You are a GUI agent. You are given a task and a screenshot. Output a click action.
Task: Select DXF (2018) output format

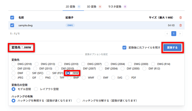[13, 69]
